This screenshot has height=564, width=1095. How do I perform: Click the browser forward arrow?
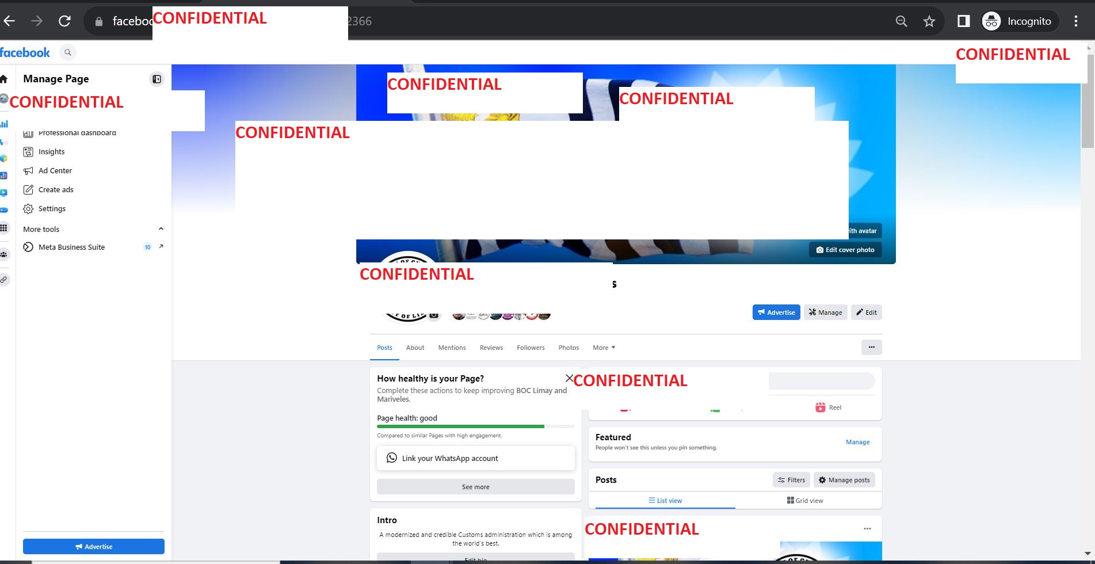[37, 21]
